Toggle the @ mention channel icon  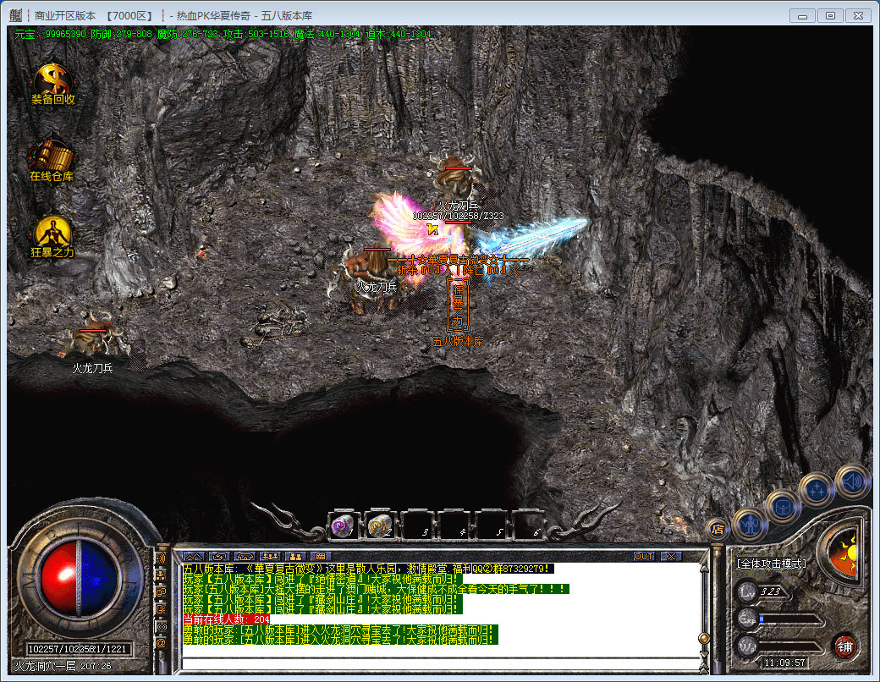(162, 643)
